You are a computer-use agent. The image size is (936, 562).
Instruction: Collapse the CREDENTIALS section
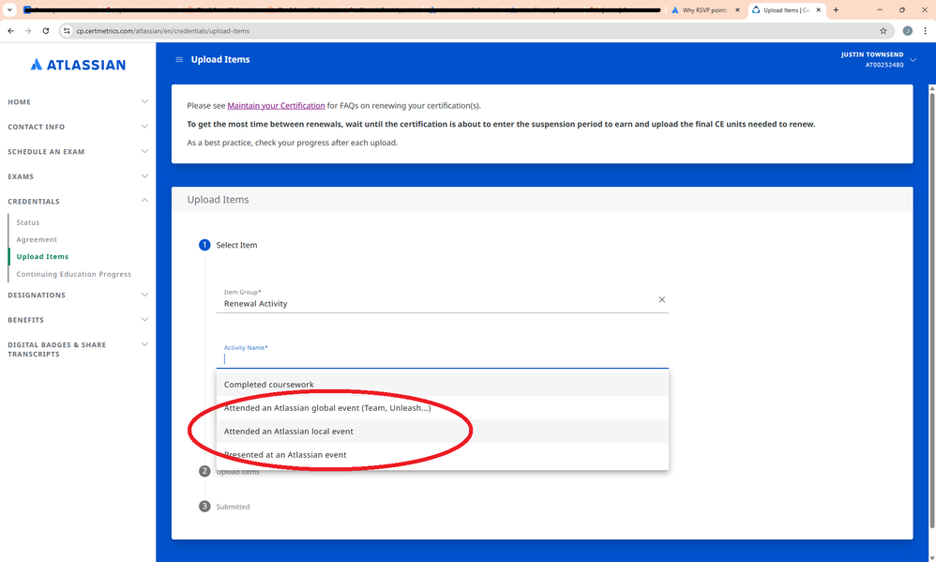pos(78,202)
